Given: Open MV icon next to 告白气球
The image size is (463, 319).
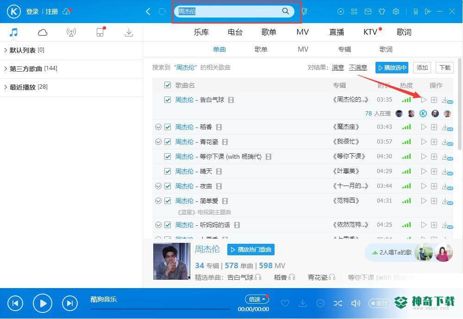Looking at the screenshot, I should [231, 100].
